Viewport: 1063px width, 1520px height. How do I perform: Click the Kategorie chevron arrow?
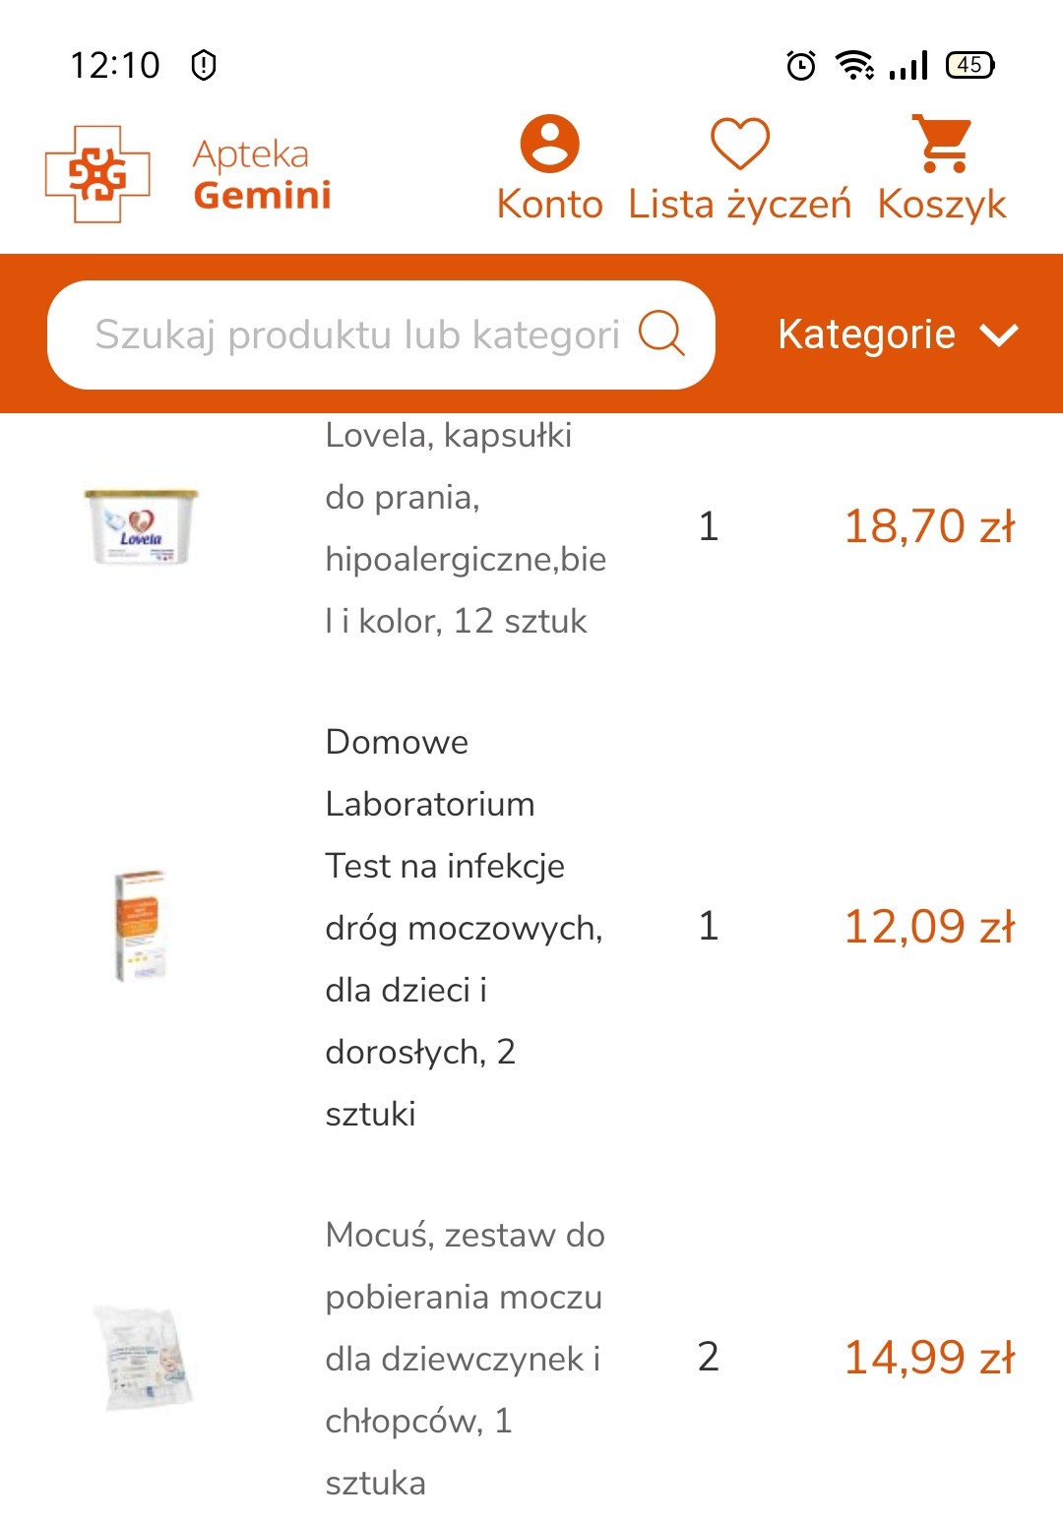click(999, 335)
